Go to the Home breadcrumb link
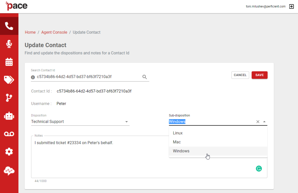 (30, 32)
